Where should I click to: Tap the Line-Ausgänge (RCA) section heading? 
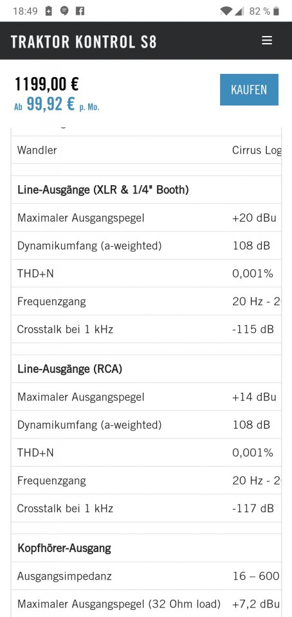click(x=69, y=369)
